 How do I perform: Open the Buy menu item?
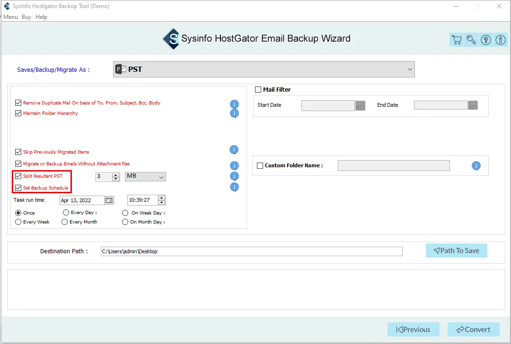point(26,17)
